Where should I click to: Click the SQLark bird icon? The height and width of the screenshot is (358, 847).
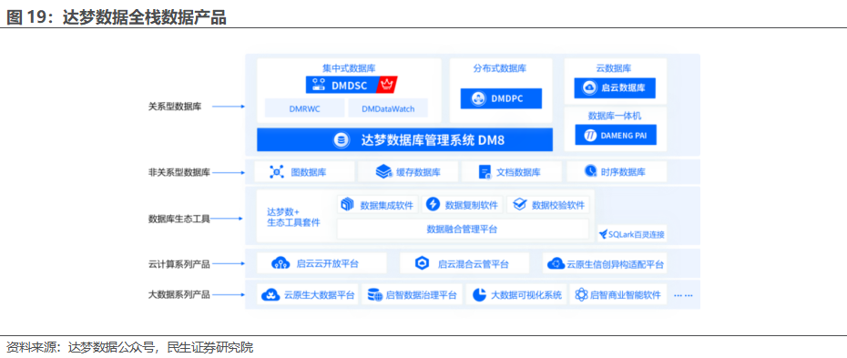604,234
